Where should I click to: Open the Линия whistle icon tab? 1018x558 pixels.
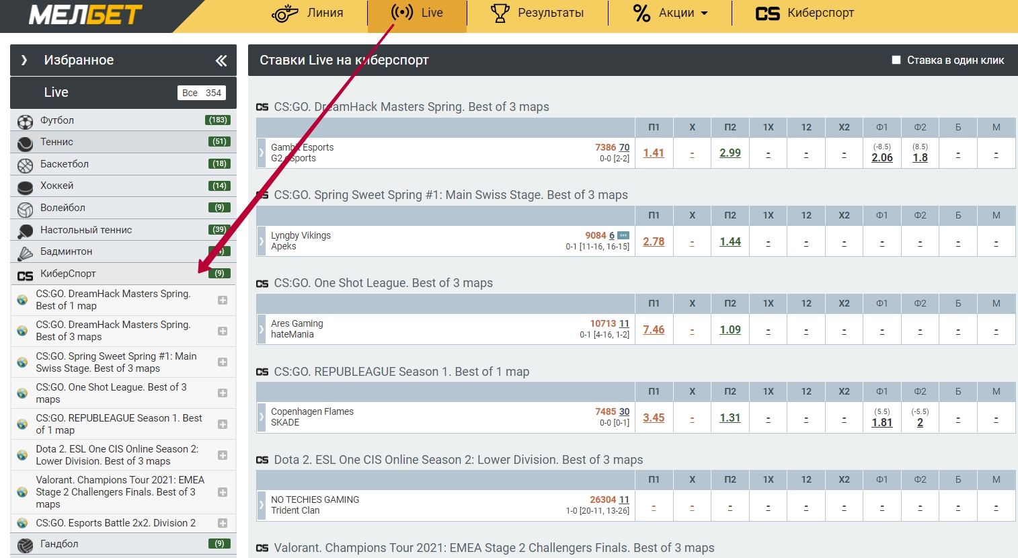click(285, 13)
